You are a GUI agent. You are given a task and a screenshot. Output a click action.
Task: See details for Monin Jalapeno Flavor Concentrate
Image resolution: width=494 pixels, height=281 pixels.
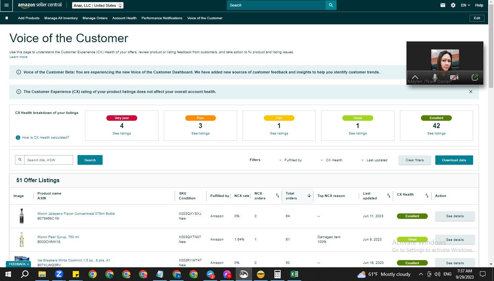coord(455,216)
